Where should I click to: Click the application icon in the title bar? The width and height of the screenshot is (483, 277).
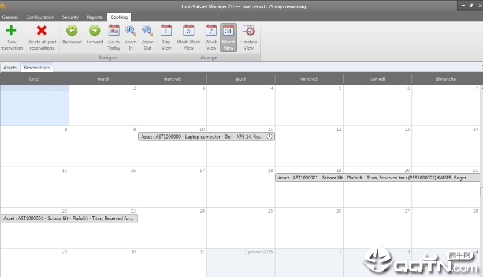[3, 6]
